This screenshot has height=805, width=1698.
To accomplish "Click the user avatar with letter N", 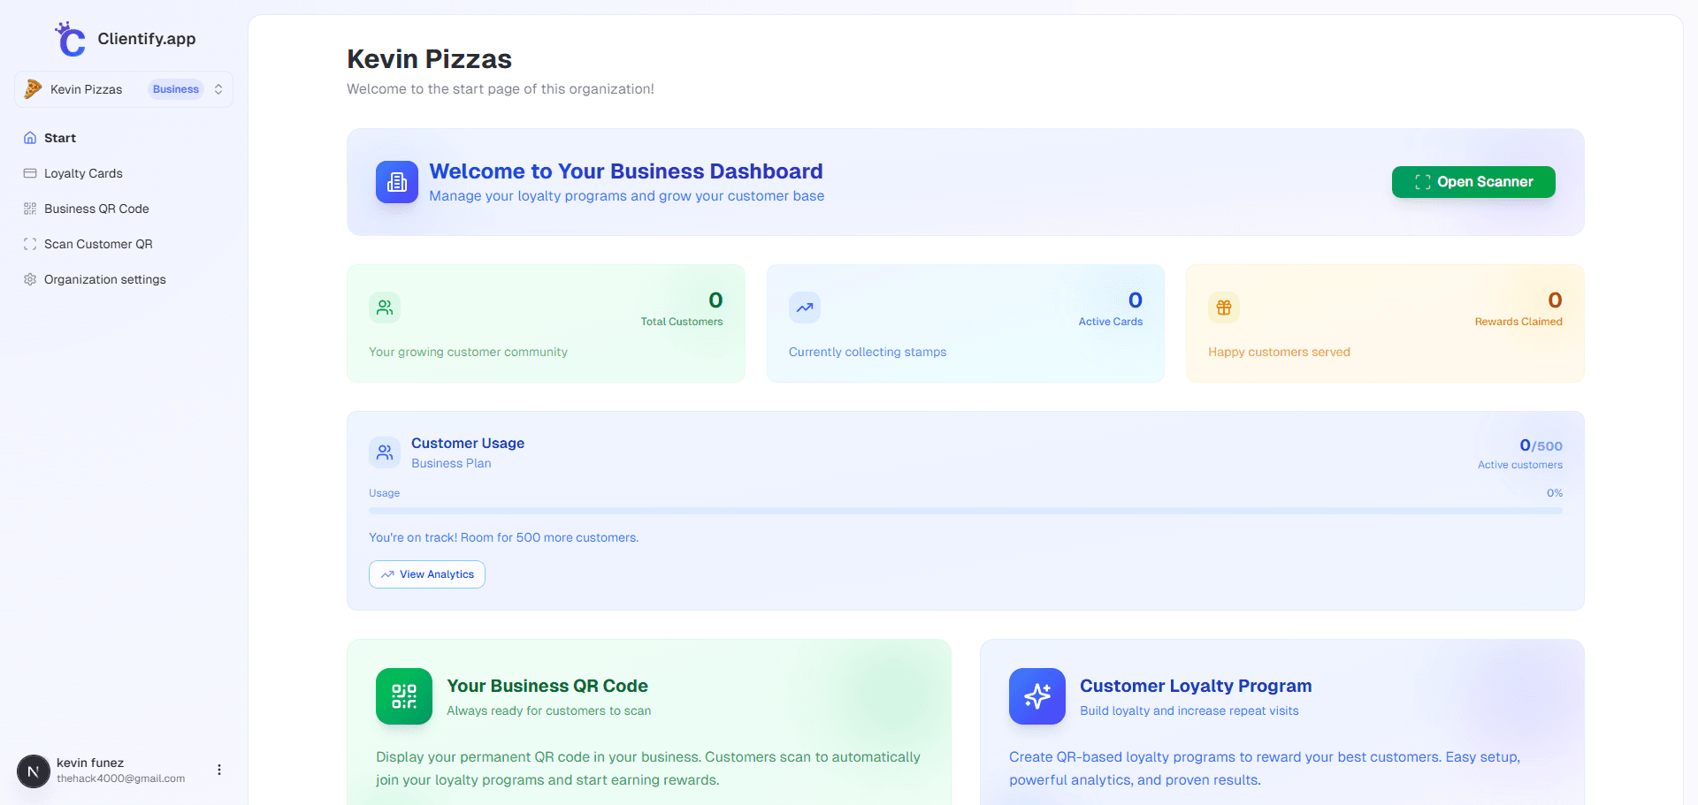I will tap(34, 771).
